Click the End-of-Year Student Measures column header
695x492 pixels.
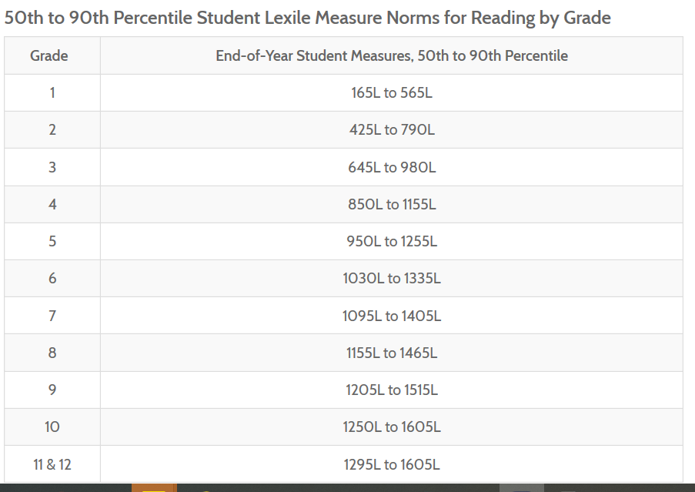392,55
